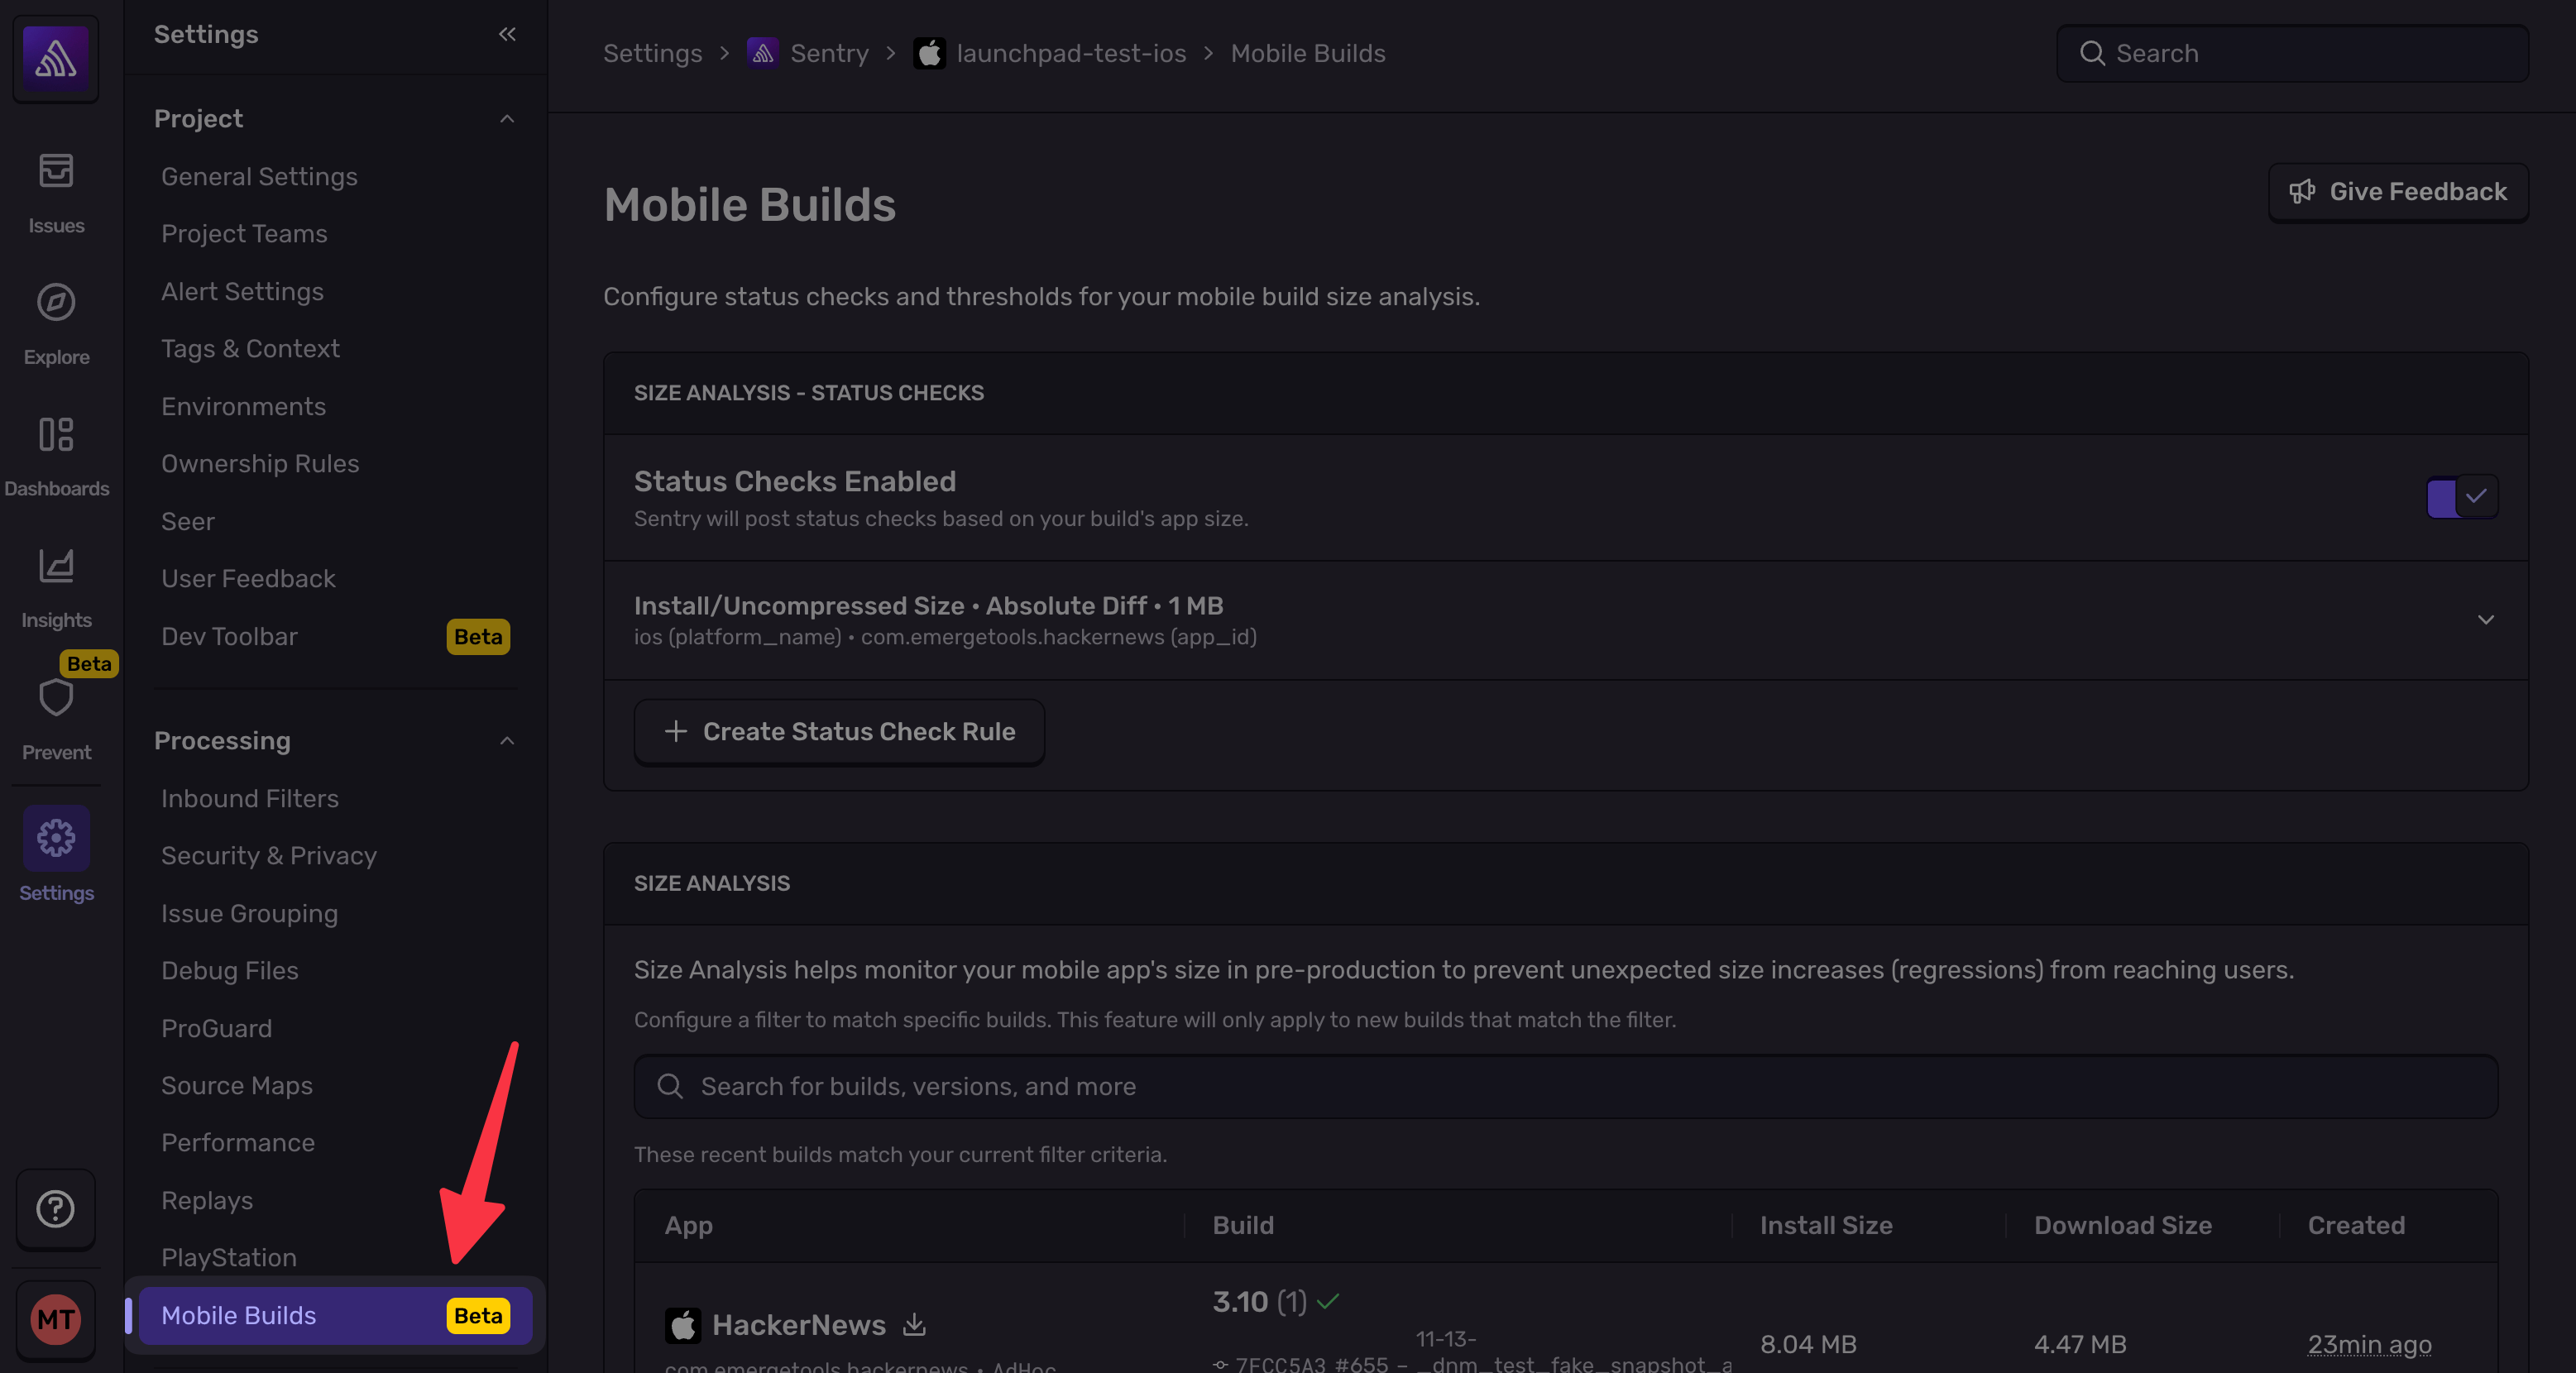Collapse the Processing section in the sidebar

tap(506, 741)
